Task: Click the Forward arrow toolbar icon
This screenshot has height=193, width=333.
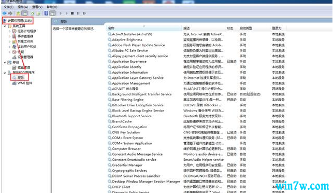Action: [10, 13]
